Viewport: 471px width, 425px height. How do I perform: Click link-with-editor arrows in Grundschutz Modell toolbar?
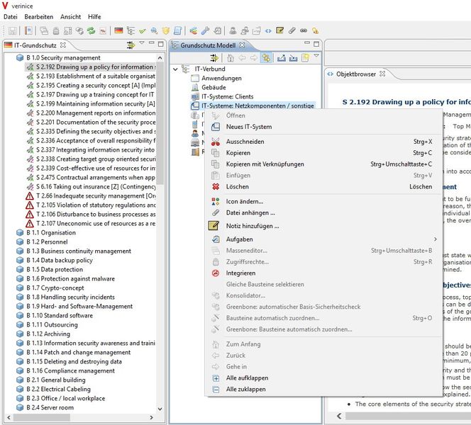[214, 57]
